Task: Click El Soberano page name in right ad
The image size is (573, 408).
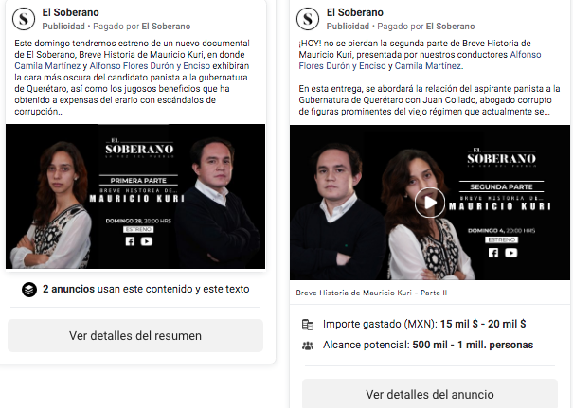Action: [x=355, y=12]
